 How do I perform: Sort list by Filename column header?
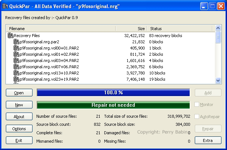[x=61, y=29]
